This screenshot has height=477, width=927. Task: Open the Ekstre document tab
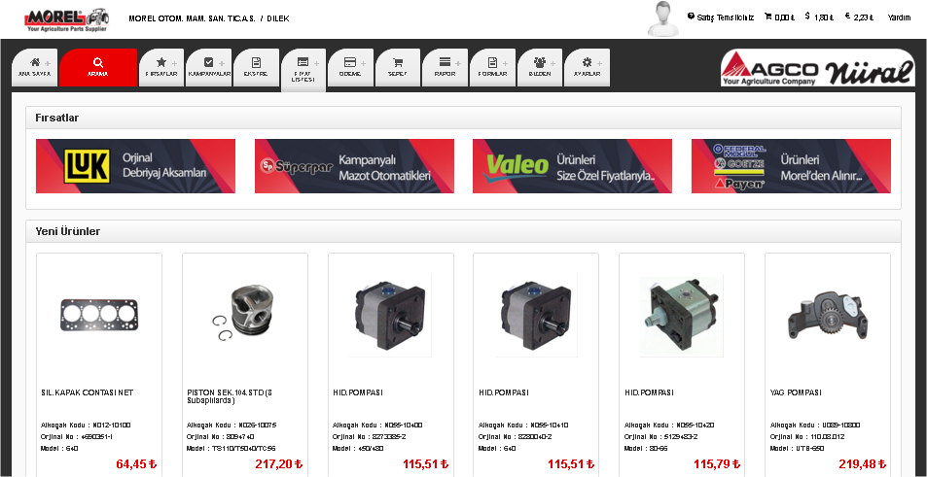click(x=256, y=67)
